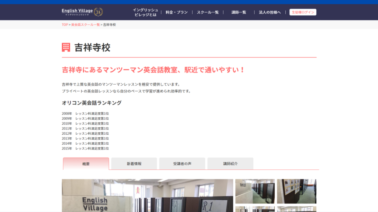Select the first thumbnail showing the English Village sign wall
The height and width of the screenshot is (212, 378).
click(x=255, y=191)
